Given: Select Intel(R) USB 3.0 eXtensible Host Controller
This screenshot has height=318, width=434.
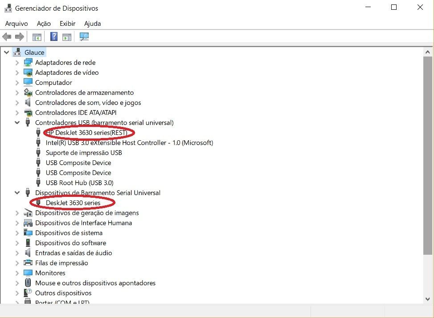Looking at the screenshot, I should [129, 143].
